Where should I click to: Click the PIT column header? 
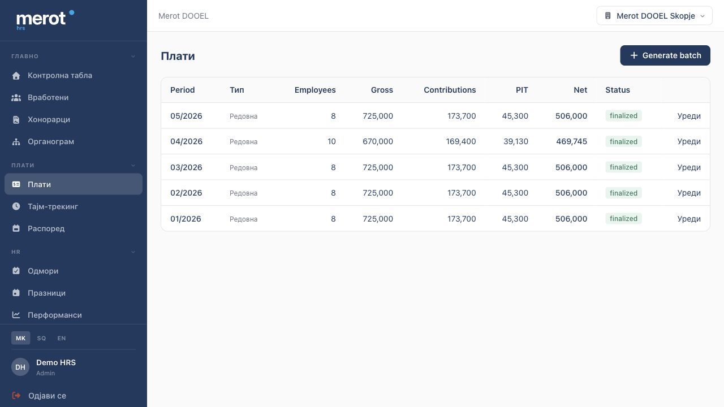522,90
